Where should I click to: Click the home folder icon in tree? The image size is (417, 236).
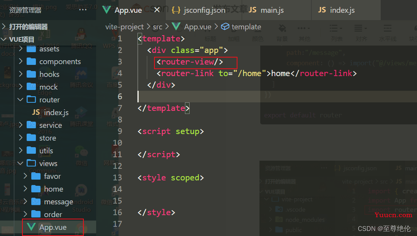(x=36, y=189)
